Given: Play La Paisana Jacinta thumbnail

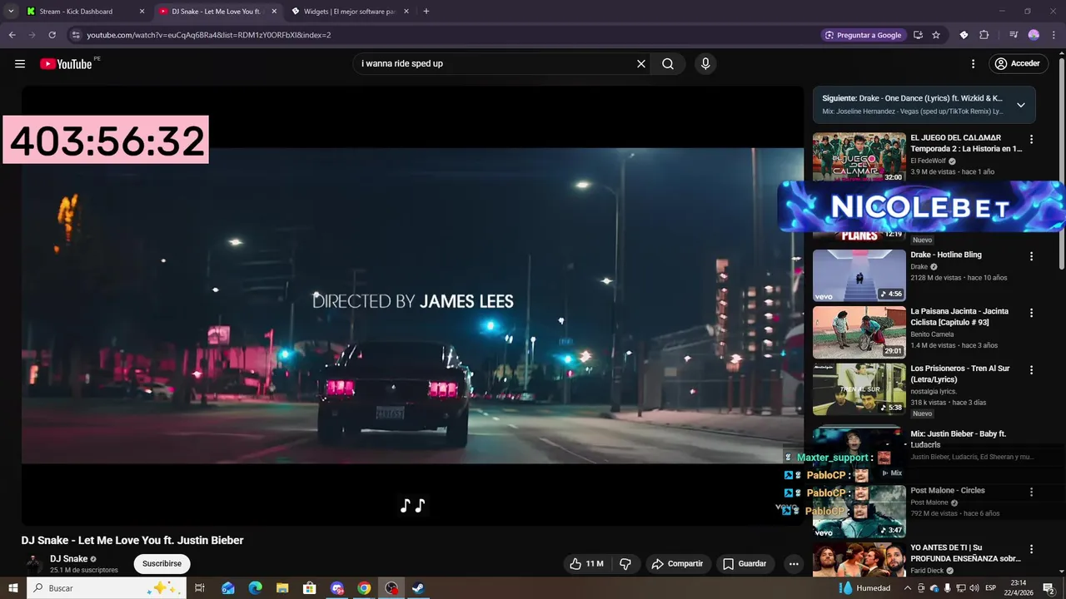Looking at the screenshot, I should pyautogui.click(x=859, y=332).
